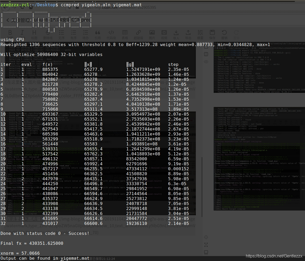This screenshot has height=261, width=305.
Task: Insert a table (表格) from the toolbar
Action: click(125, 35)
